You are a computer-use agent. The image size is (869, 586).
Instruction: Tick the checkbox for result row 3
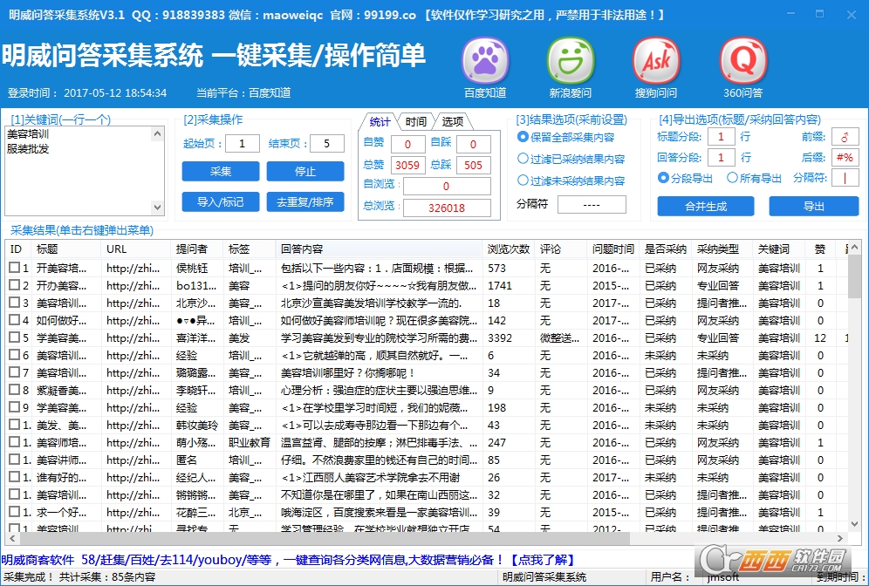15,303
